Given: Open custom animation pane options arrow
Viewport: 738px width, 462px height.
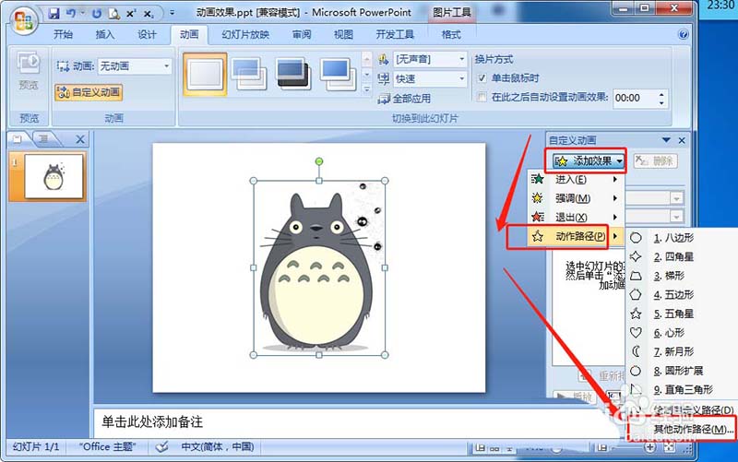Looking at the screenshot, I should click(666, 140).
